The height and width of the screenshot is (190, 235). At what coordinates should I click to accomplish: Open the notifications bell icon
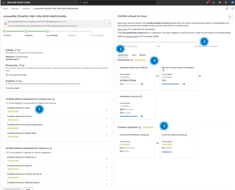coord(208,2)
